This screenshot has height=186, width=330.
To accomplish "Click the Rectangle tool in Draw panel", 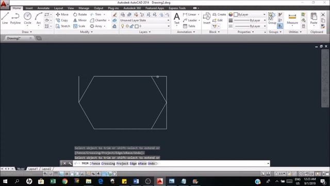I will pyautogui.click(x=47, y=14).
